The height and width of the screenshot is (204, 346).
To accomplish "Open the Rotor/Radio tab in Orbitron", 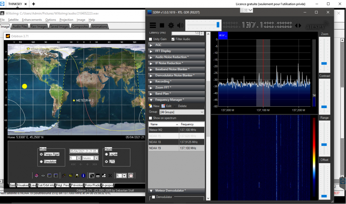I will pyautogui.click(x=92, y=185).
